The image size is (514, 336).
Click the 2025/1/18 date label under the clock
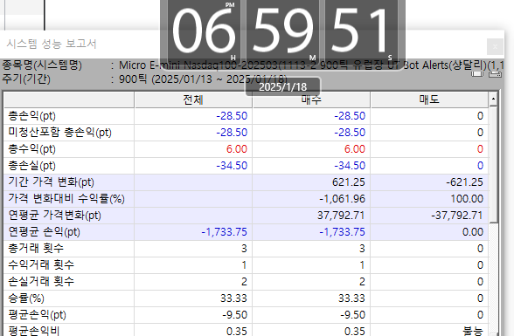[x=283, y=87]
